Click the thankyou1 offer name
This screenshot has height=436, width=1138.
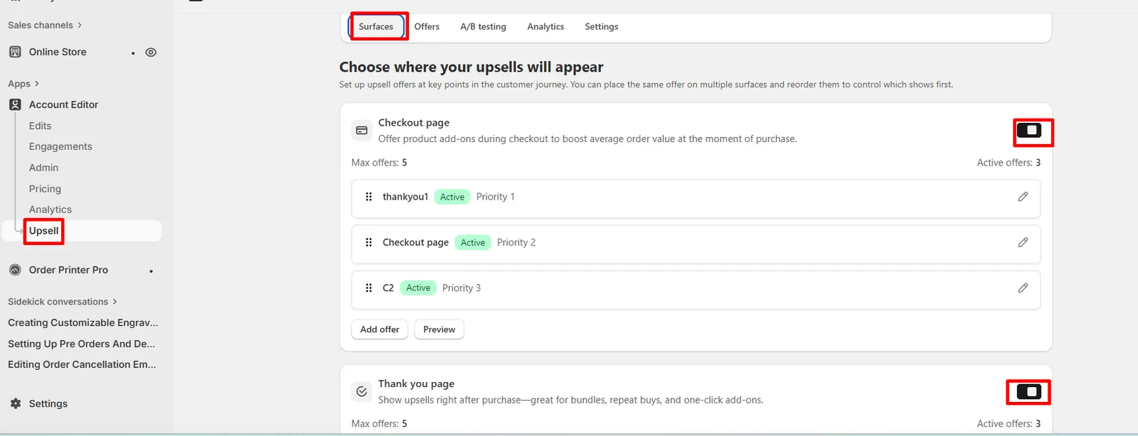(405, 197)
